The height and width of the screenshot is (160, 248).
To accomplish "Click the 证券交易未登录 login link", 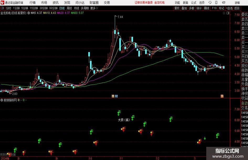I will pos(144,3).
